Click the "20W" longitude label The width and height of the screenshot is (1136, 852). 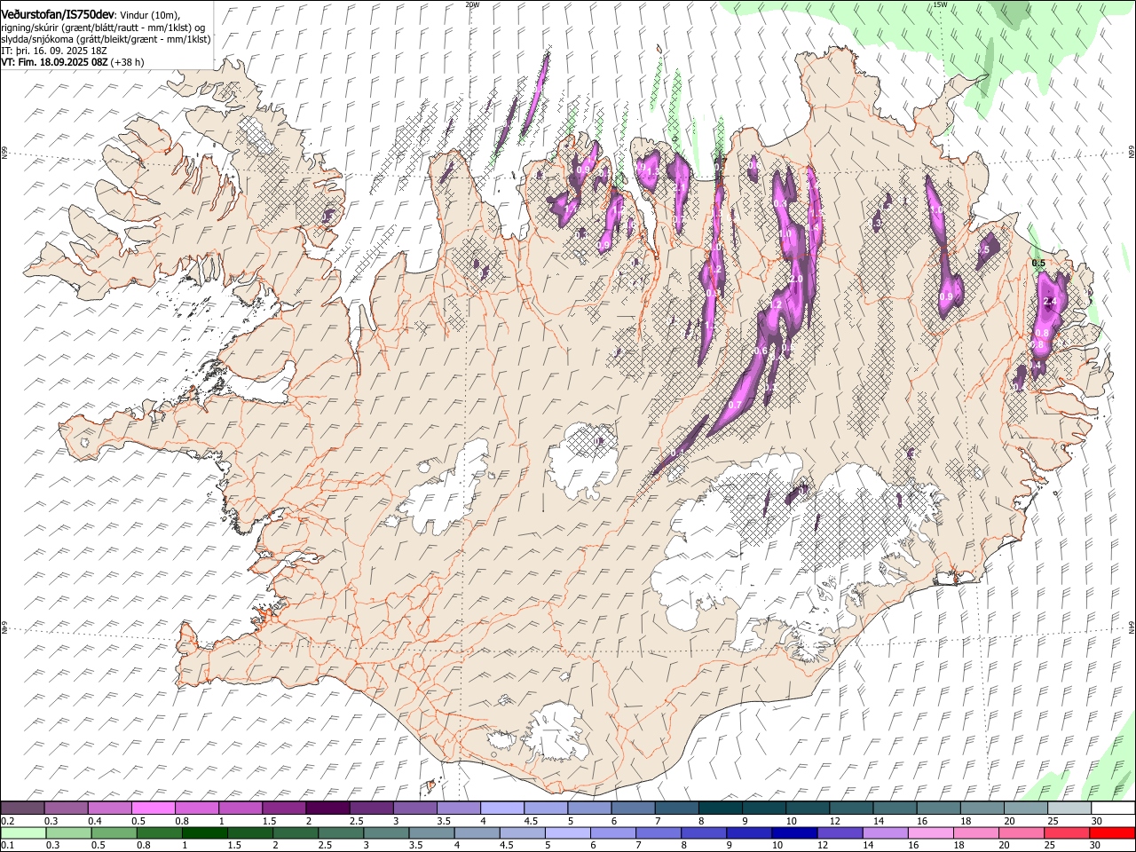tap(472, 4)
